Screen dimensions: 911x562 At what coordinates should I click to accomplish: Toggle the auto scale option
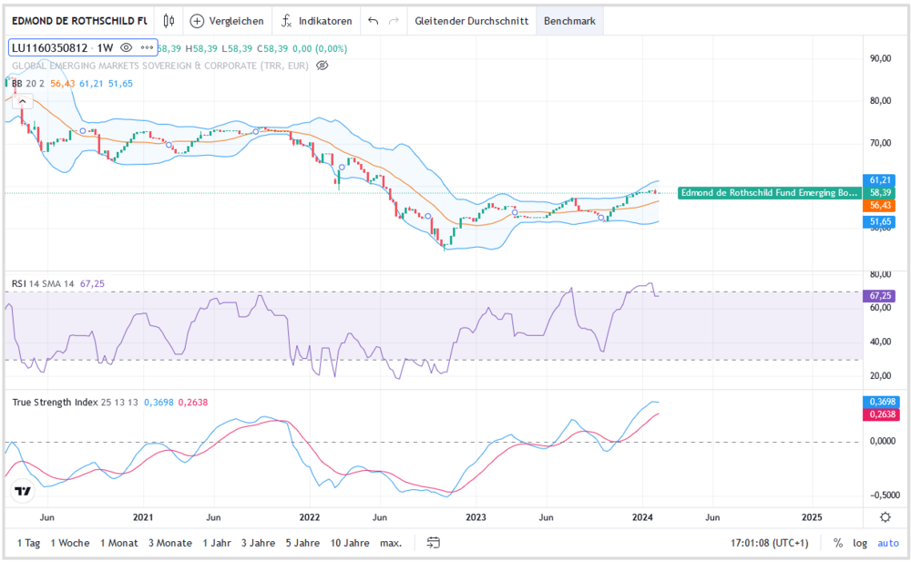point(887,543)
